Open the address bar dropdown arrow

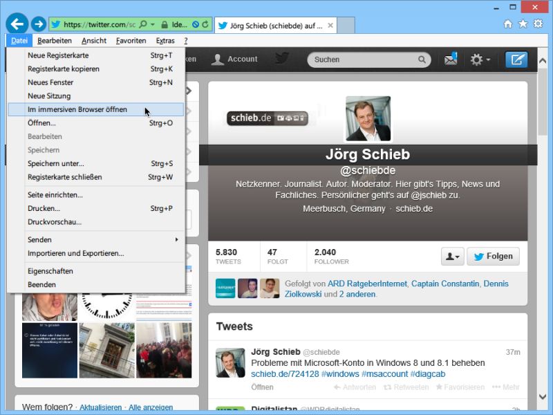click(153, 24)
